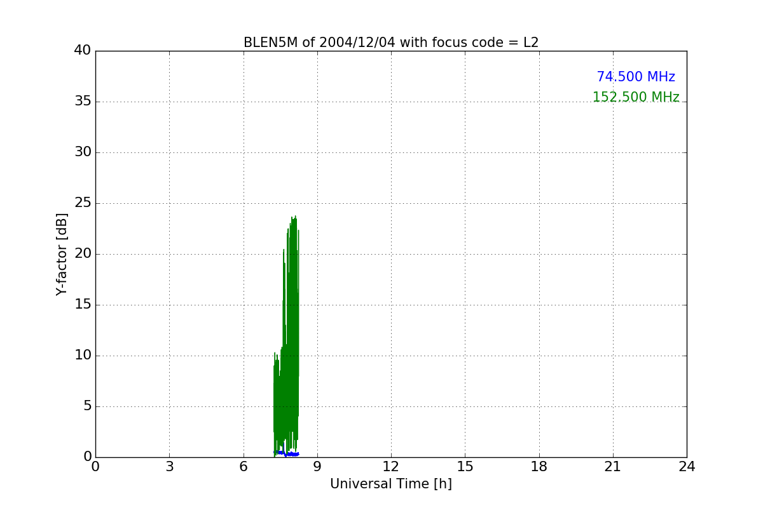This screenshot has width=763, height=508.
Task: Click the x-axis tick label 24
Action: 687,467
